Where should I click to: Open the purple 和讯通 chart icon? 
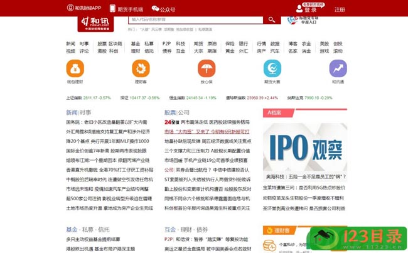point(338,68)
